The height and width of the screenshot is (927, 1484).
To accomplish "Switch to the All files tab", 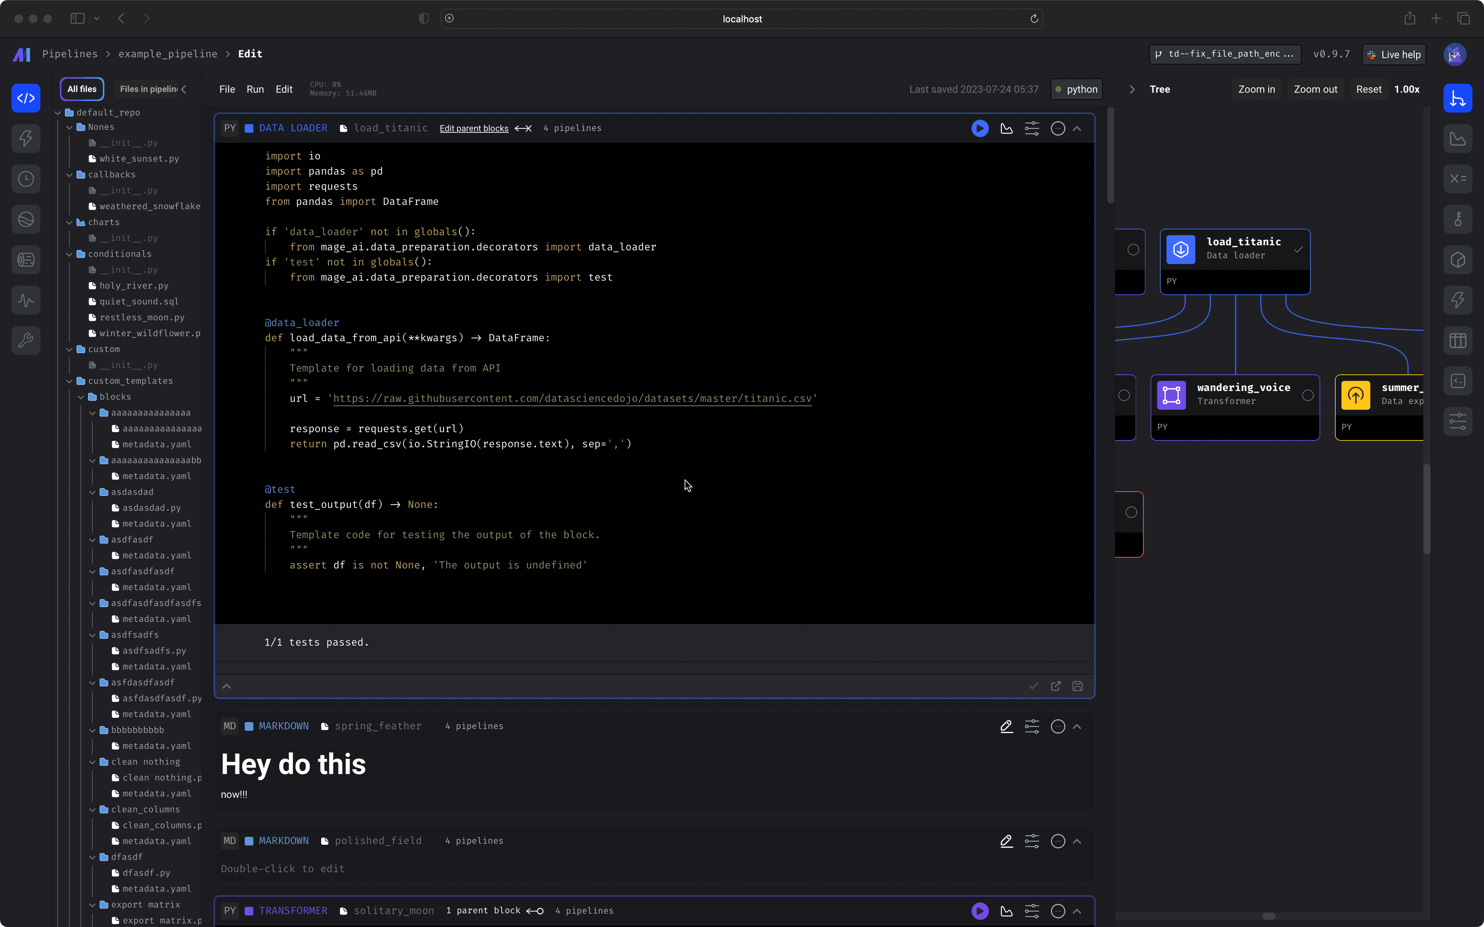I will point(82,89).
